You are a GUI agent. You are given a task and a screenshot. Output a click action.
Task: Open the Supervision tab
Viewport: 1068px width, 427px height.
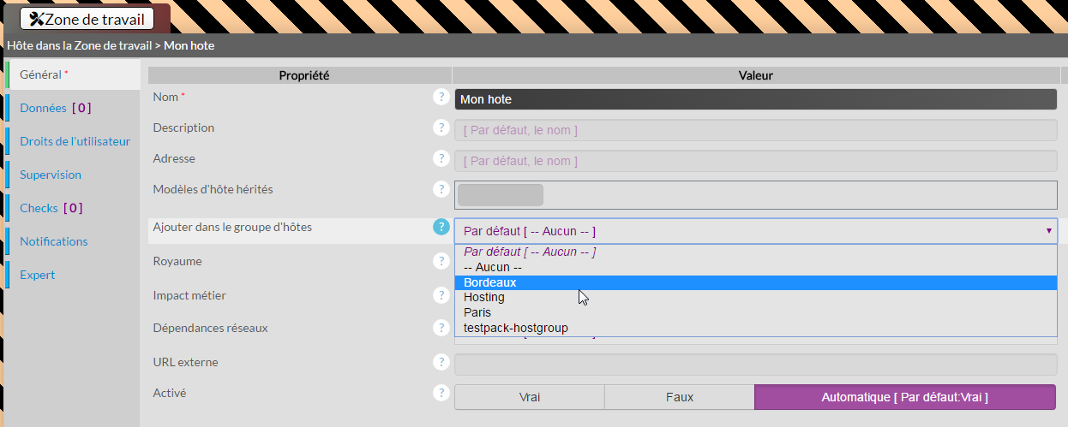[51, 175]
